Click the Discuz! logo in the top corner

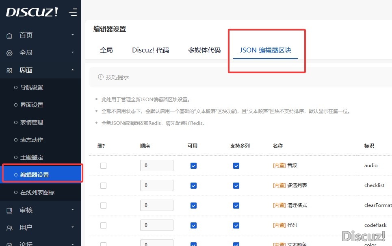(x=32, y=12)
